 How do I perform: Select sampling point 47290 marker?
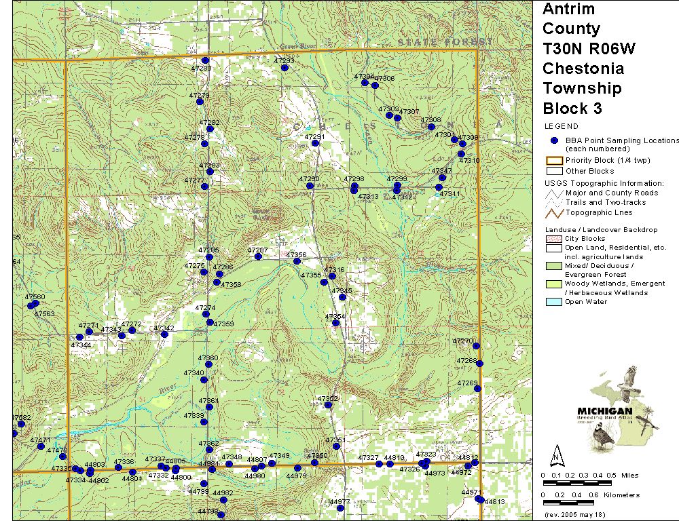[x=310, y=185]
